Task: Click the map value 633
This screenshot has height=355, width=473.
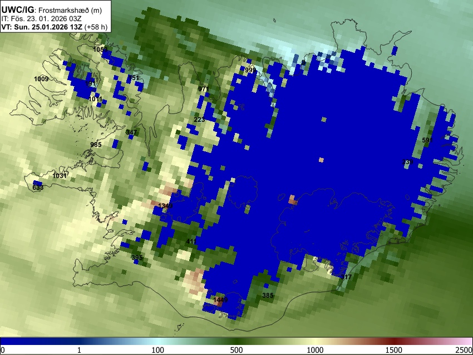Action: [38, 188]
